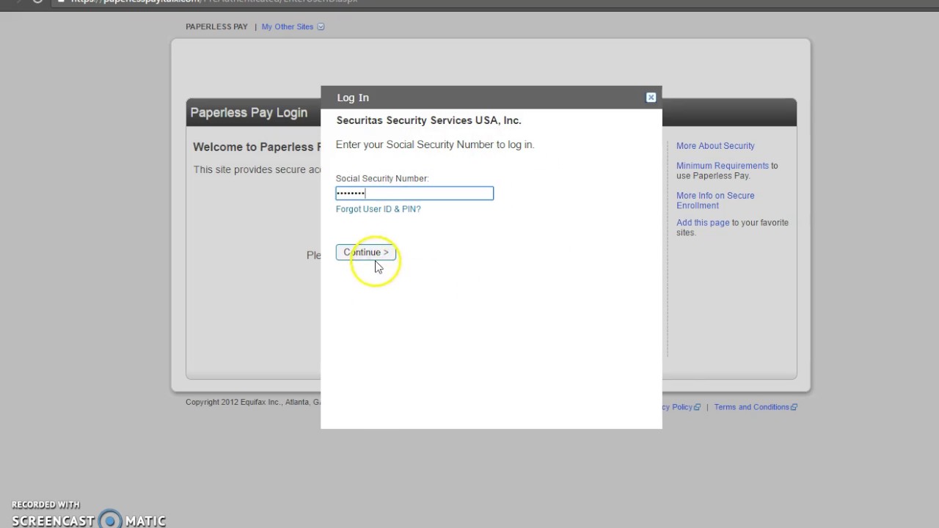Click Add this page link
939x528 pixels.
click(x=703, y=223)
